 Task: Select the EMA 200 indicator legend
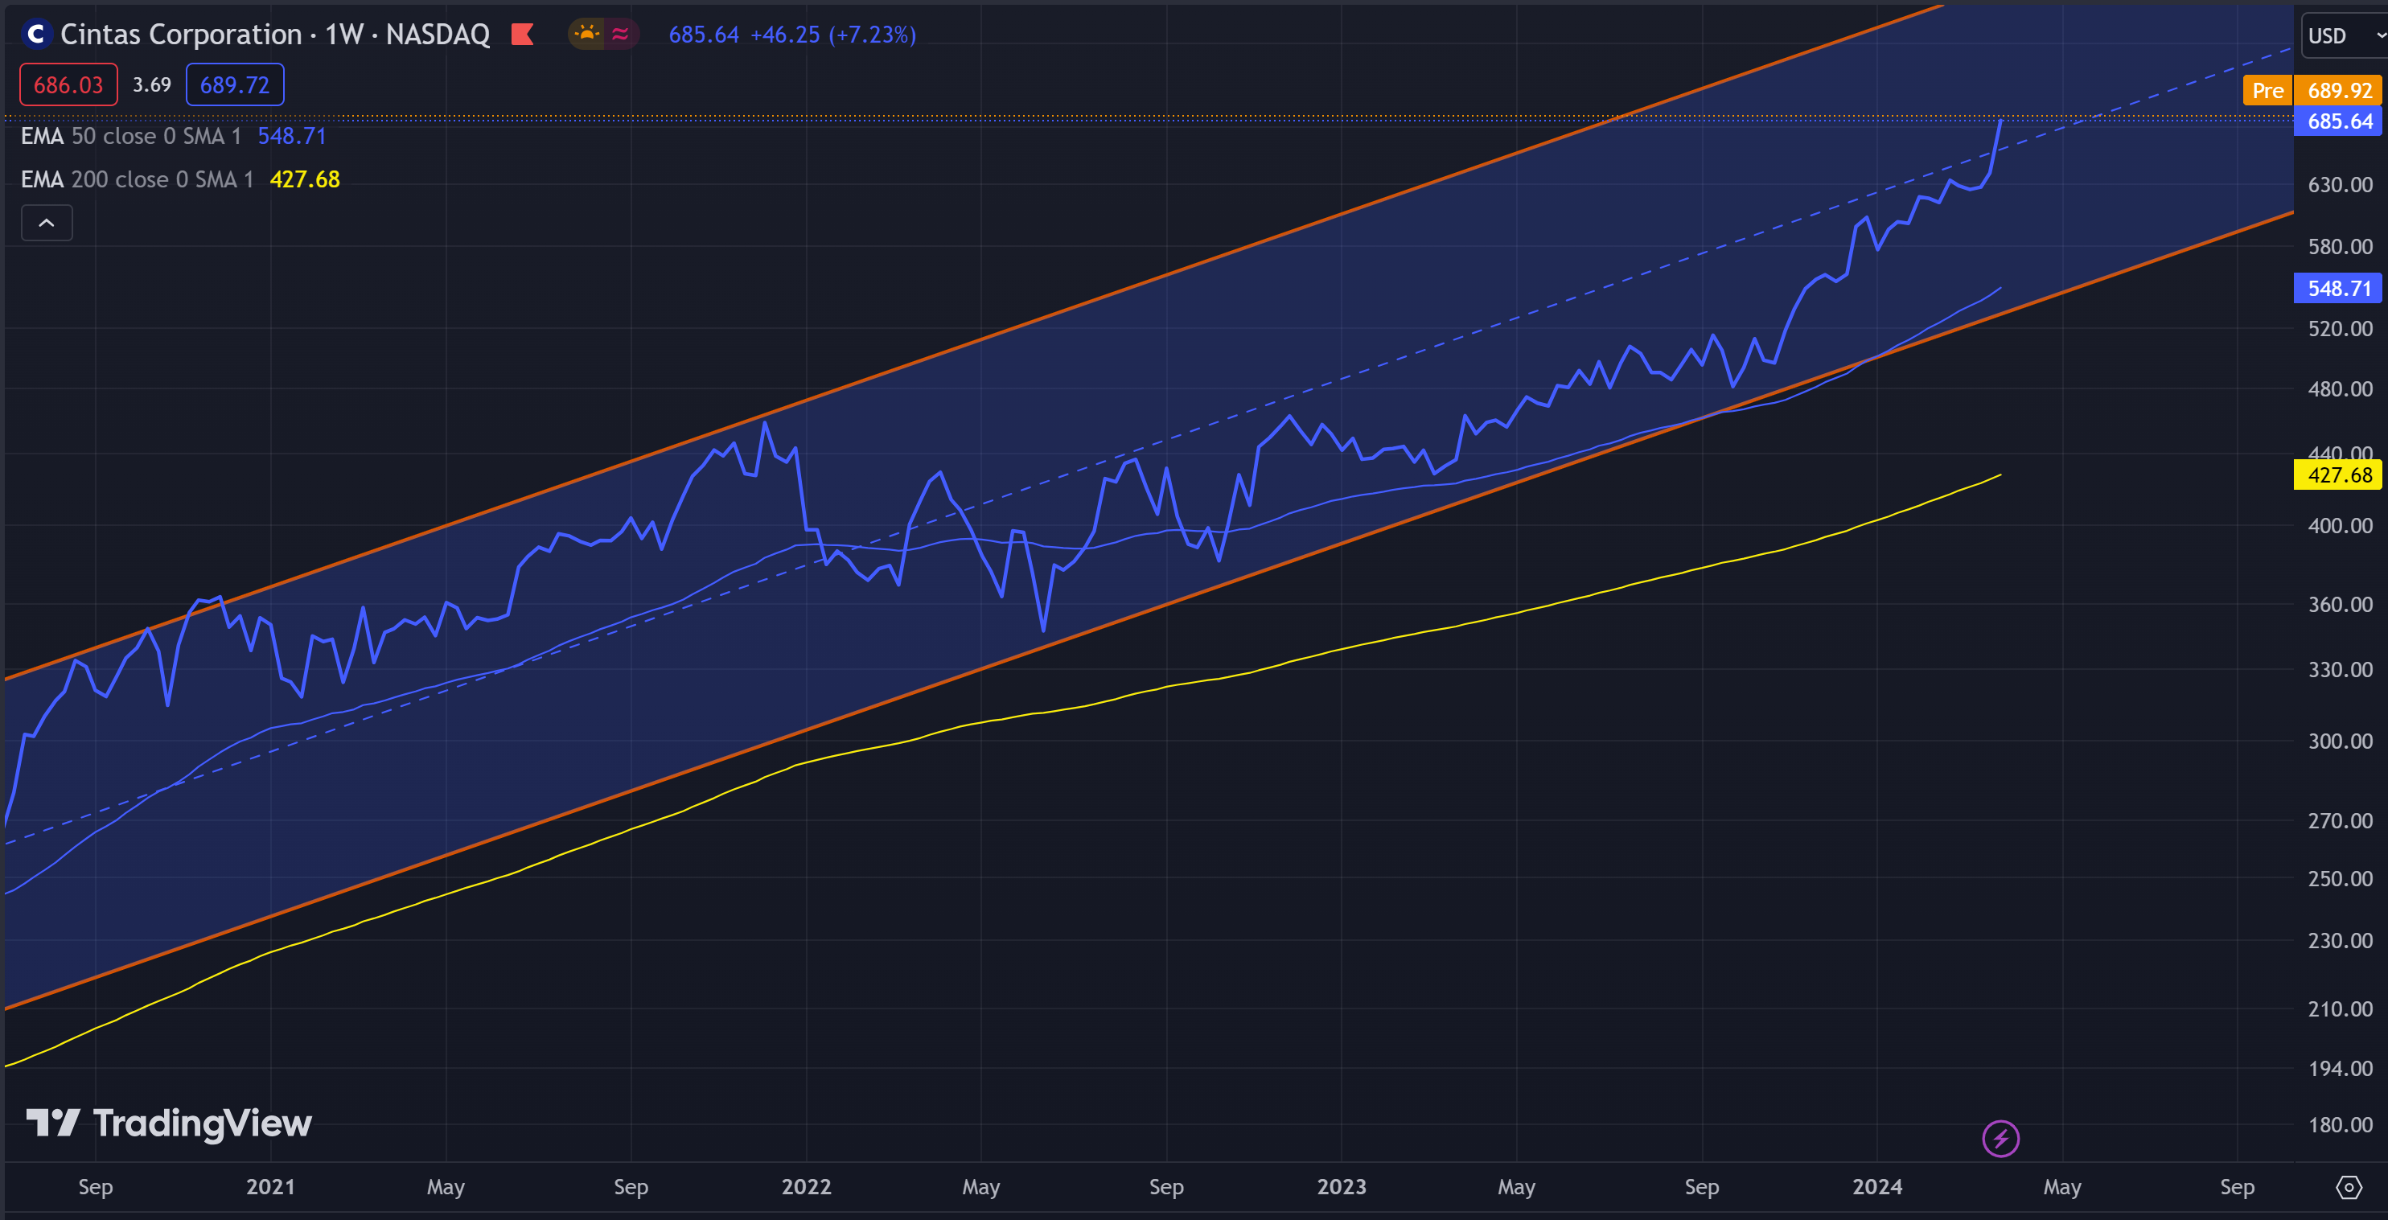coord(136,179)
